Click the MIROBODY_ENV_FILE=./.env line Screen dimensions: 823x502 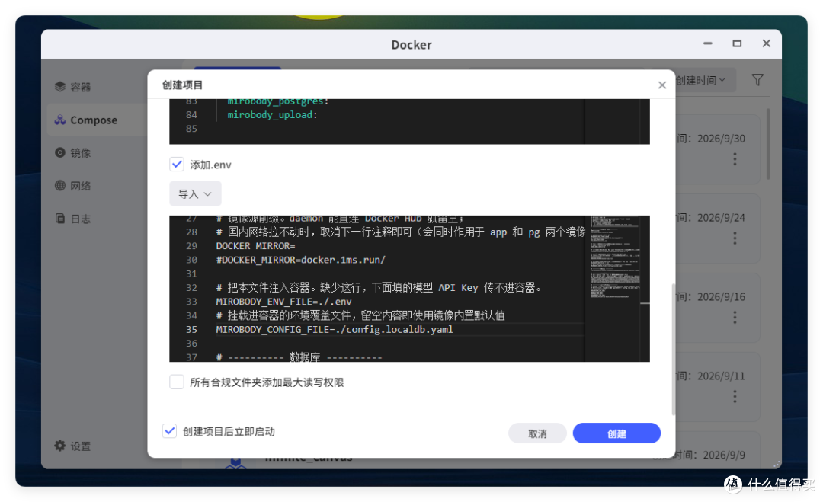(x=284, y=302)
